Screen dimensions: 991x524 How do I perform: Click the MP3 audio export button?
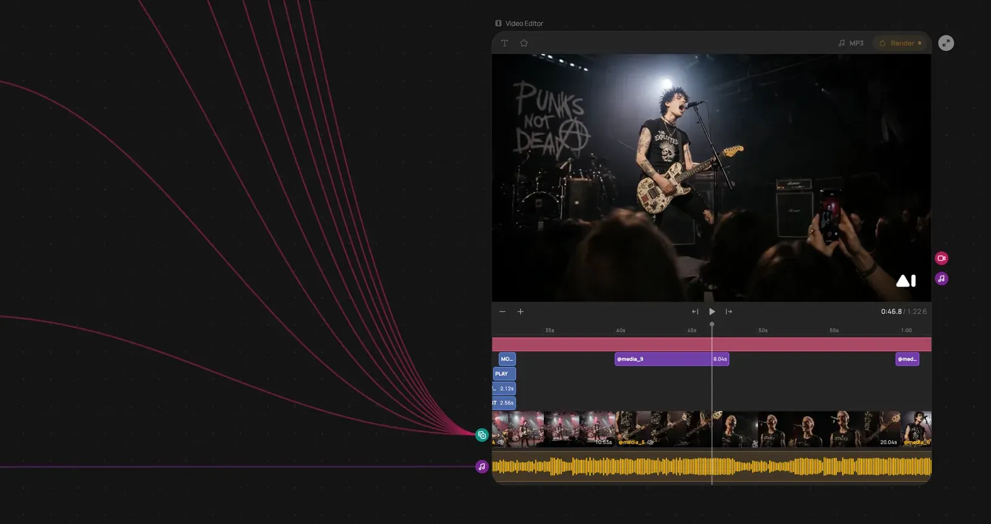point(851,43)
